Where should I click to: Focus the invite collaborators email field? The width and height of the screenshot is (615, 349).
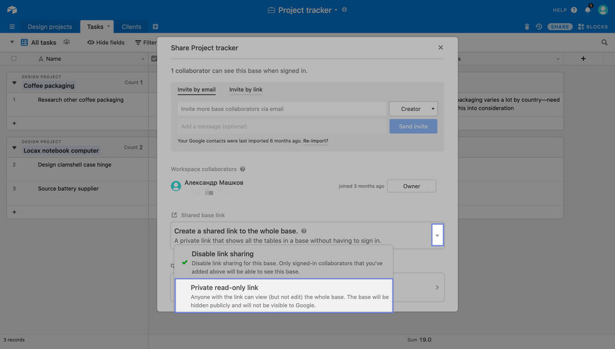click(281, 109)
